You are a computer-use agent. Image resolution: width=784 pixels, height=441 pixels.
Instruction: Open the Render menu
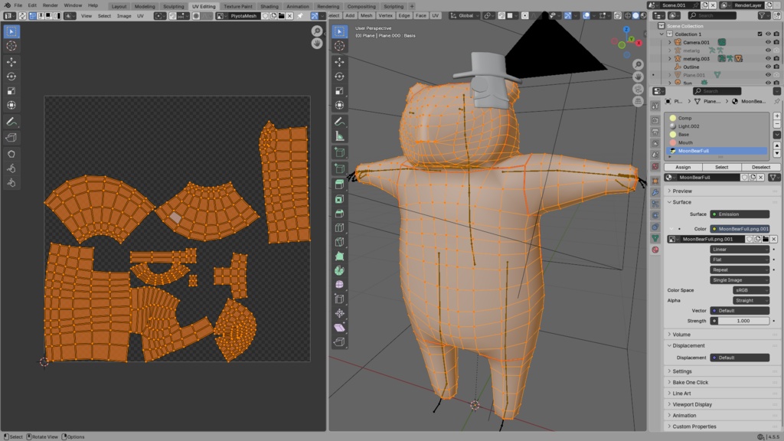tap(50, 5)
